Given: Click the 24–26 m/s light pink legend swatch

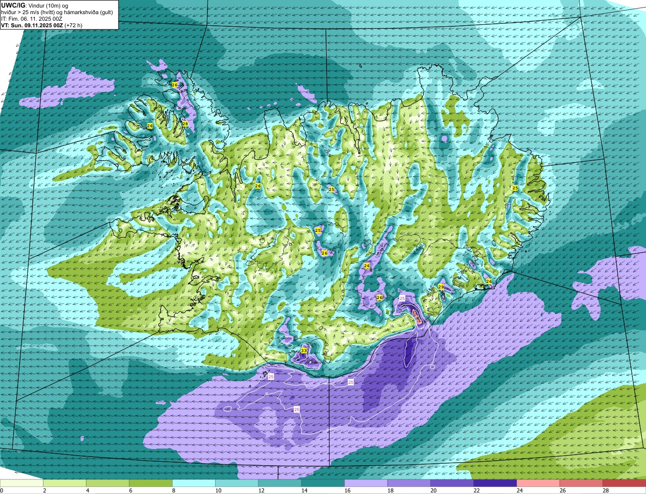Looking at the screenshot, I should [x=539, y=483].
